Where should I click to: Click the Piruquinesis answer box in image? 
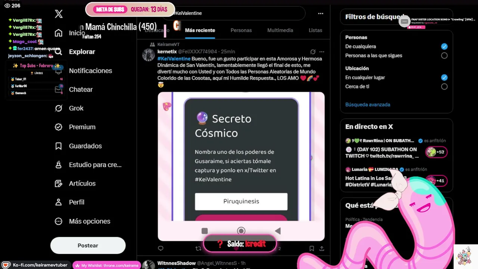pyautogui.click(x=241, y=201)
